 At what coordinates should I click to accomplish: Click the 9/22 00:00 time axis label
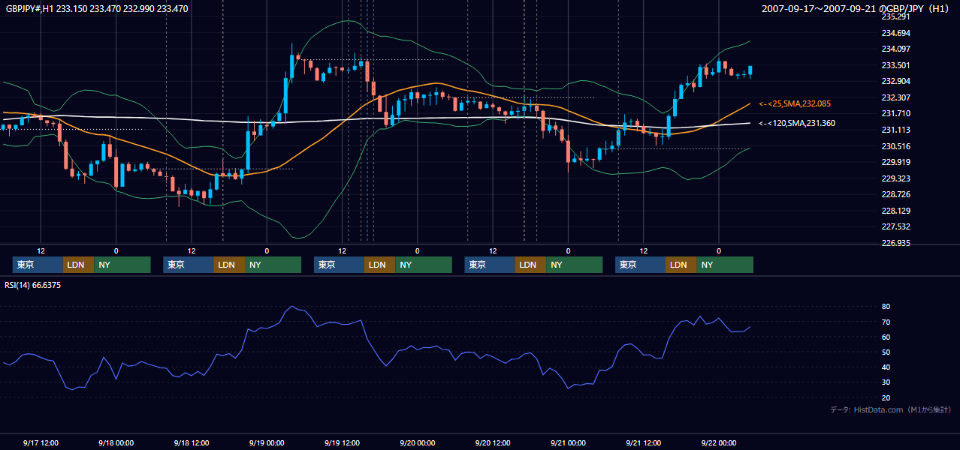click(719, 442)
